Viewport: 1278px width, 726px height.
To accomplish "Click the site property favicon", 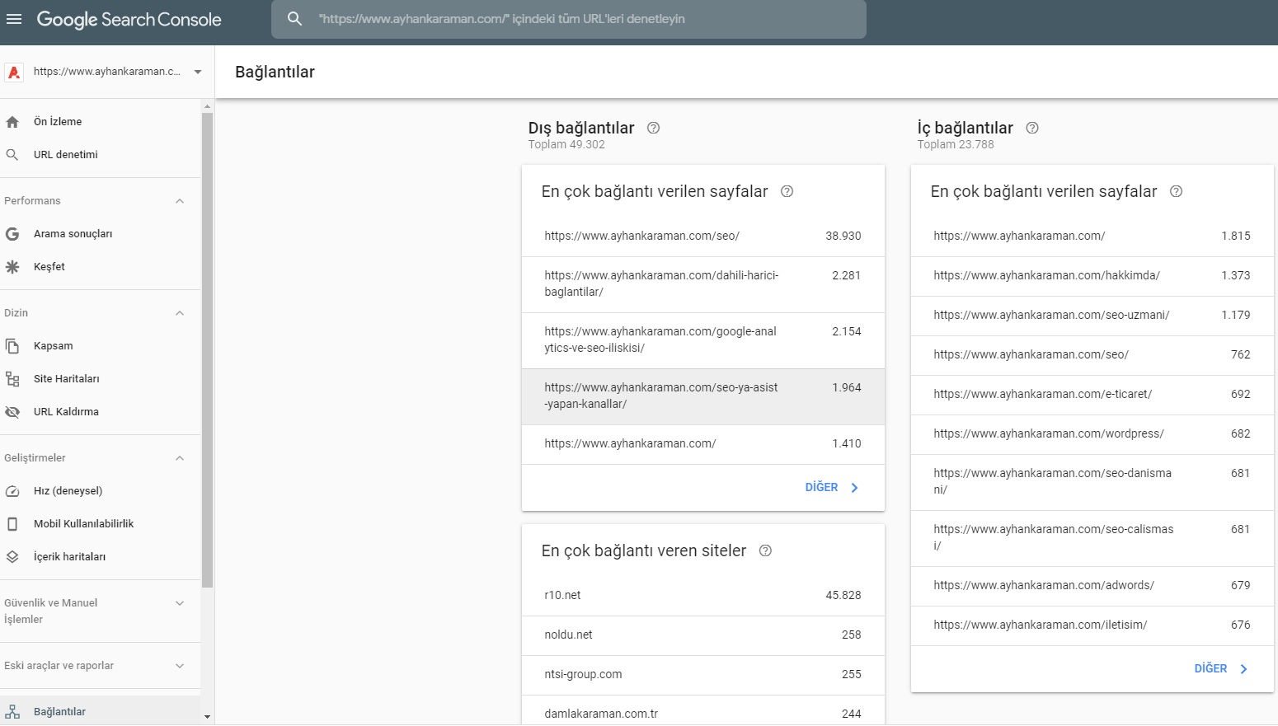I will point(14,73).
